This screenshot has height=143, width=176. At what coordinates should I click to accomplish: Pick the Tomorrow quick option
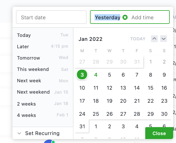(x=43, y=58)
